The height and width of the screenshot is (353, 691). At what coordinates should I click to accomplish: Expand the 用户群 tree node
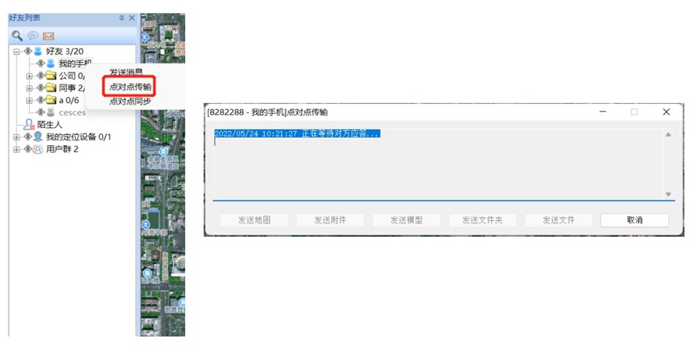point(17,149)
